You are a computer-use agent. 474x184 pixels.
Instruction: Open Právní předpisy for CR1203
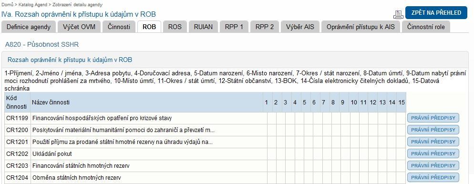(433, 165)
